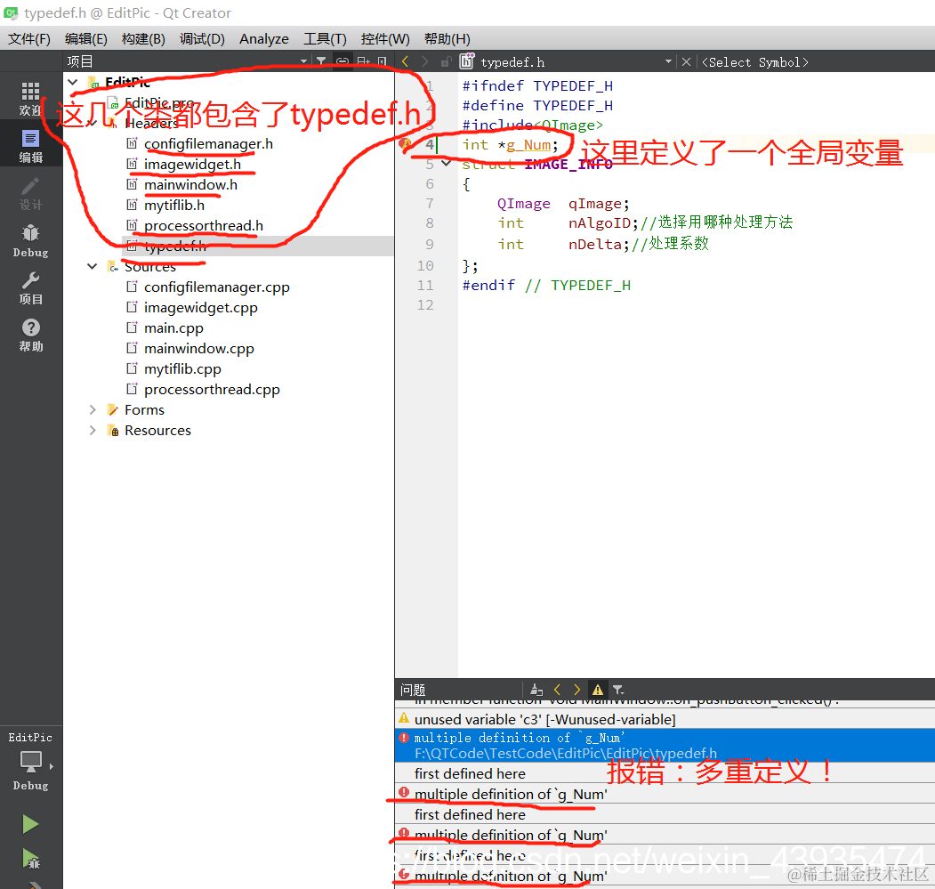This screenshot has height=889, width=935.
Task: Go to previous issue in Issues pane
Action: click(557, 690)
